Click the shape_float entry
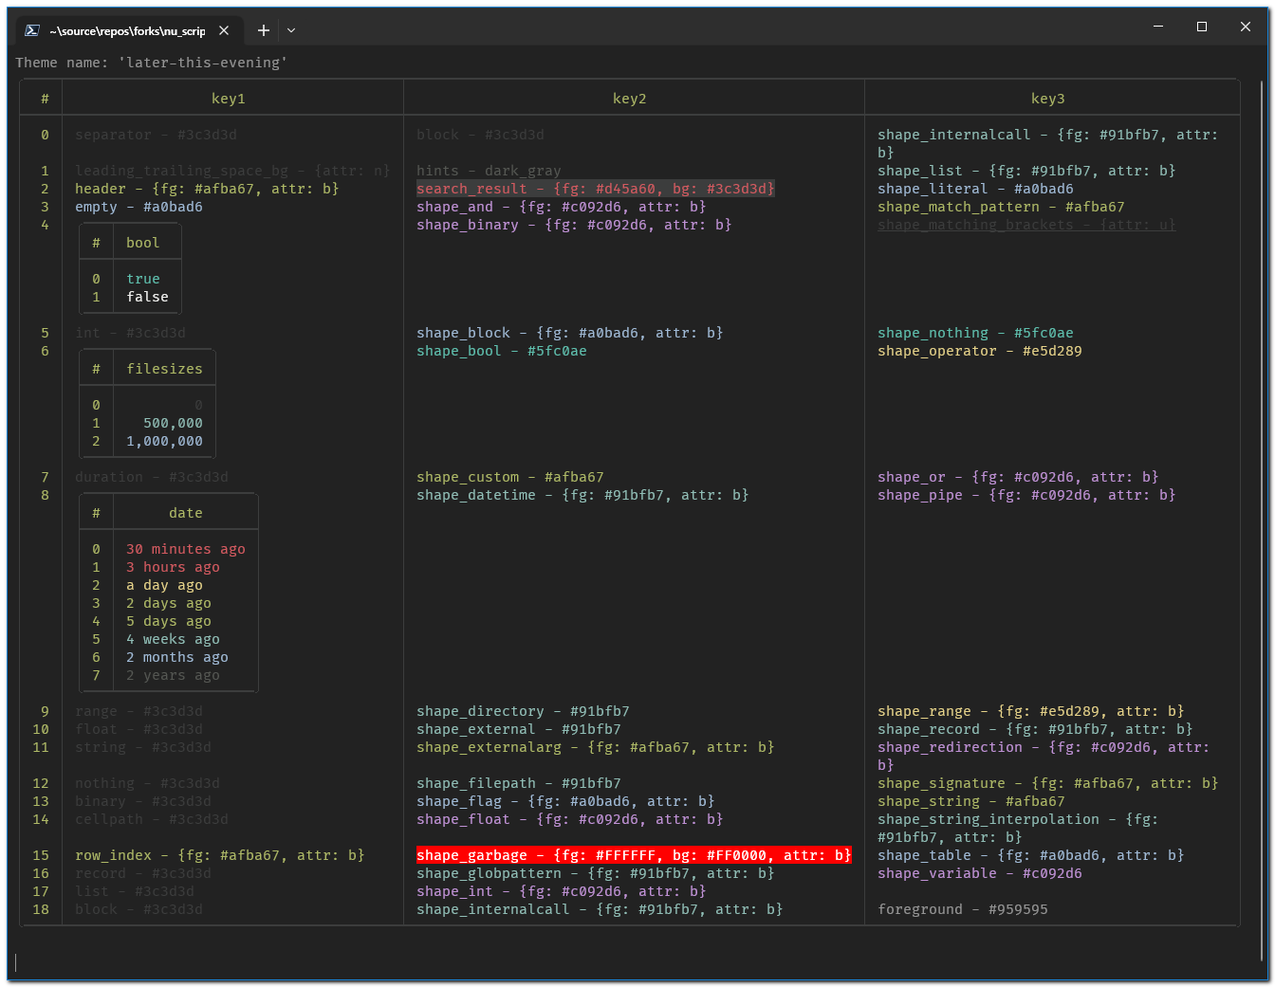 coord(570,819)
